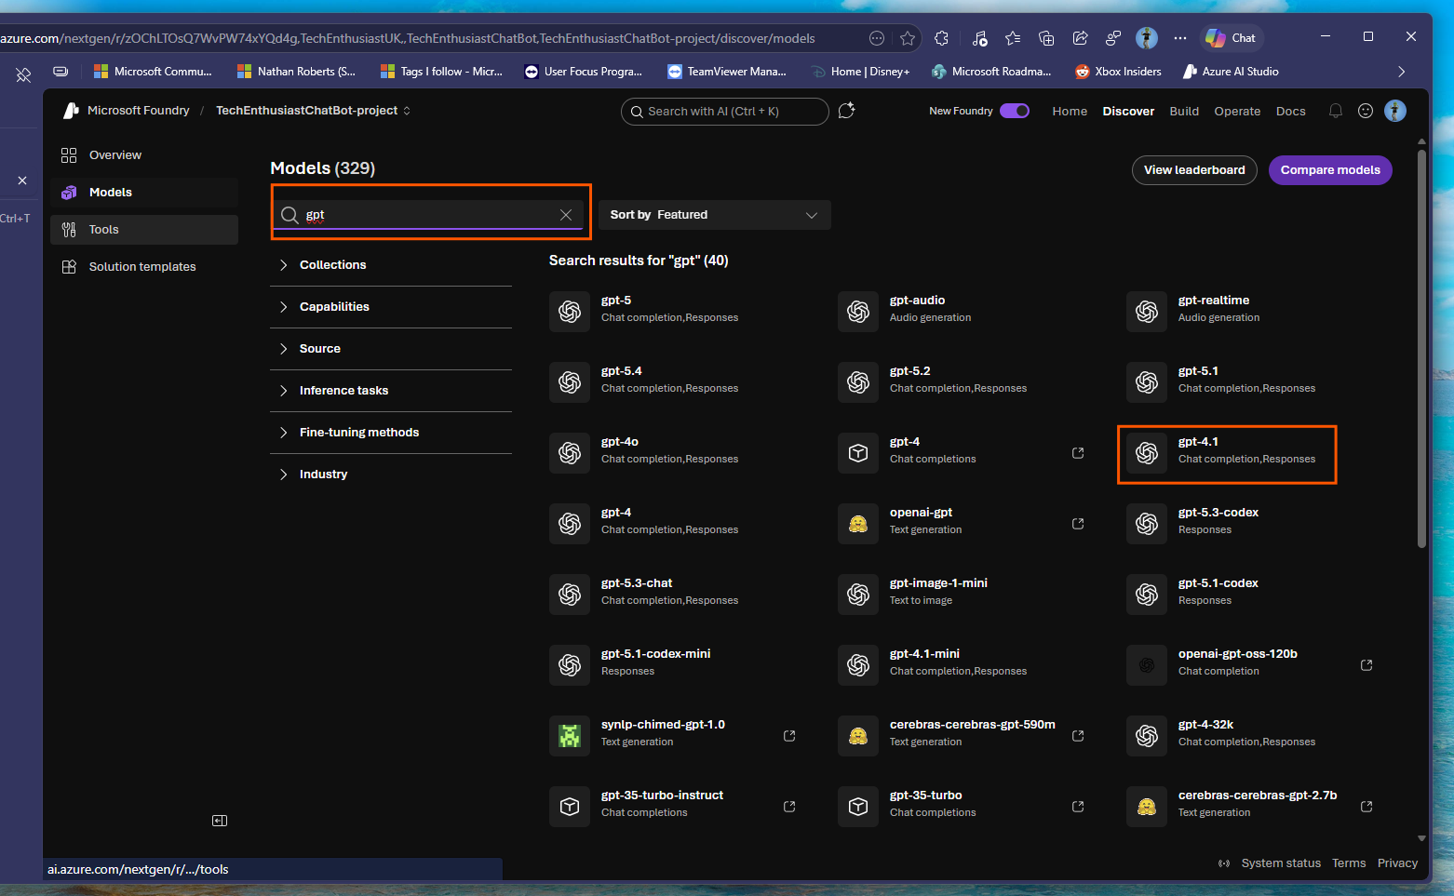
Task: Open Models via its purple cubes icon
Action: click(69, 193)
